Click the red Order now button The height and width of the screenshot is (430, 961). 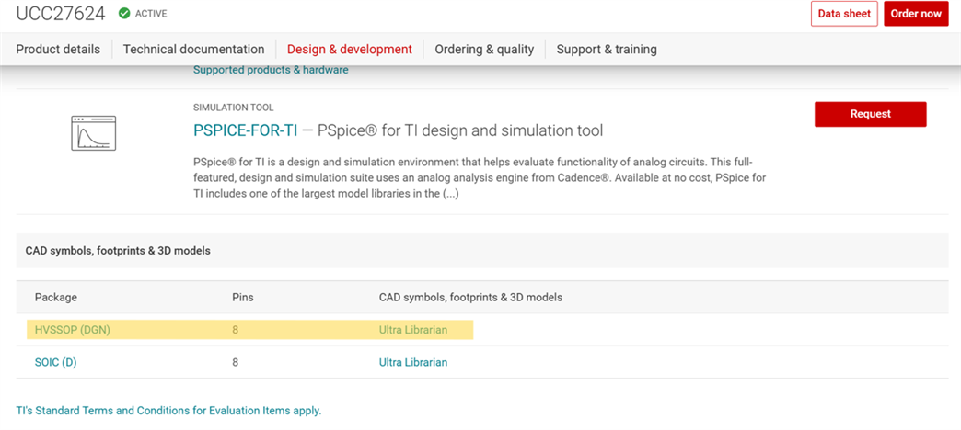click(x=916, y=14)
